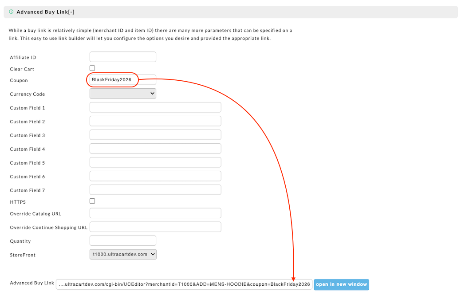Screen dimensions: 461x299
Task: Click the Currency Code label text
Action: (28, 94)
